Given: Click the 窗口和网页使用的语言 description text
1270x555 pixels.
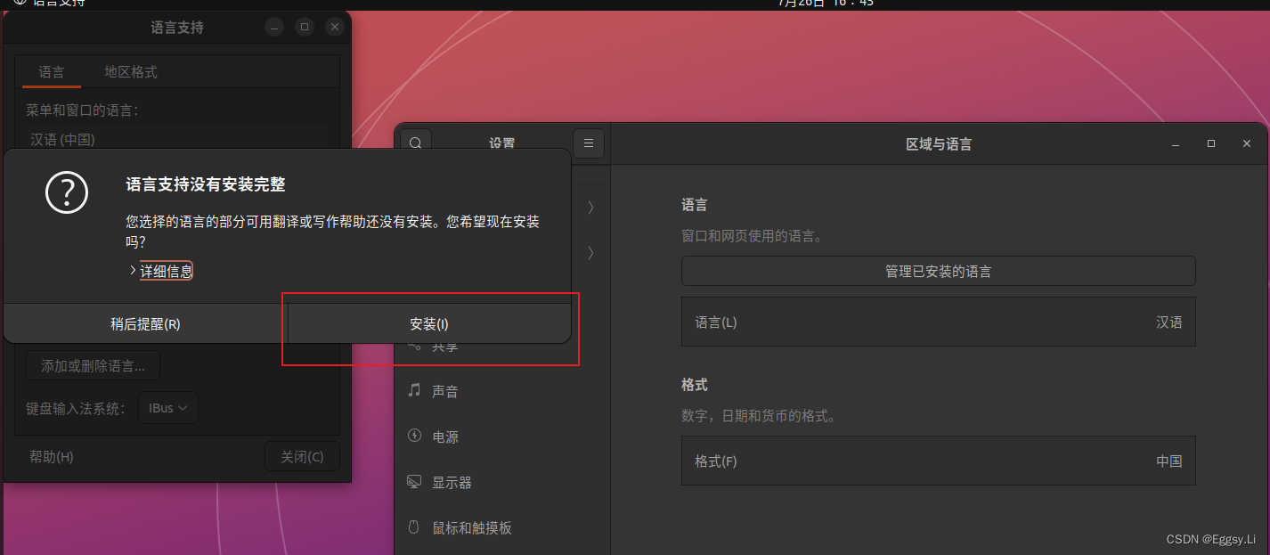Looking at the screenshot, I should [753, 236].
